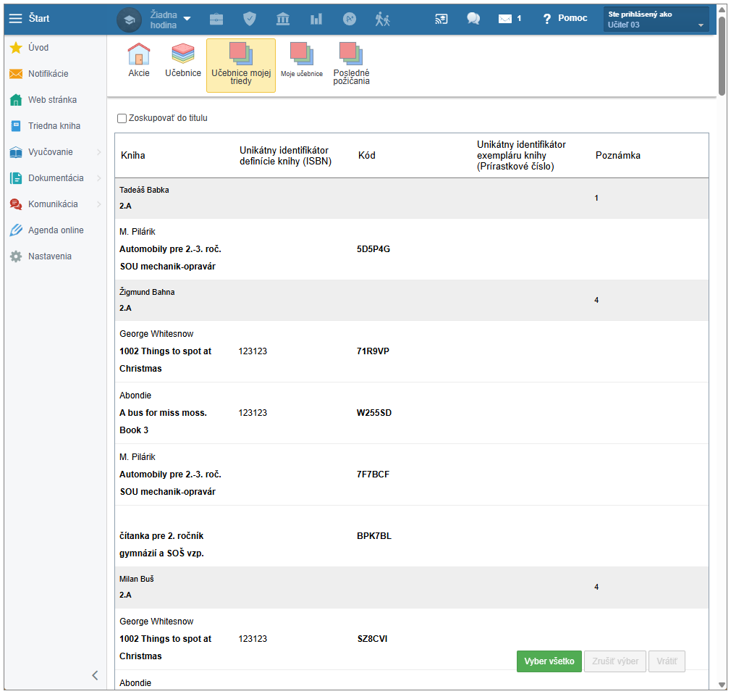Viewport: 731px width, 694px height.
Task: Click the Vyber všetko button
Action: (549, 661)
